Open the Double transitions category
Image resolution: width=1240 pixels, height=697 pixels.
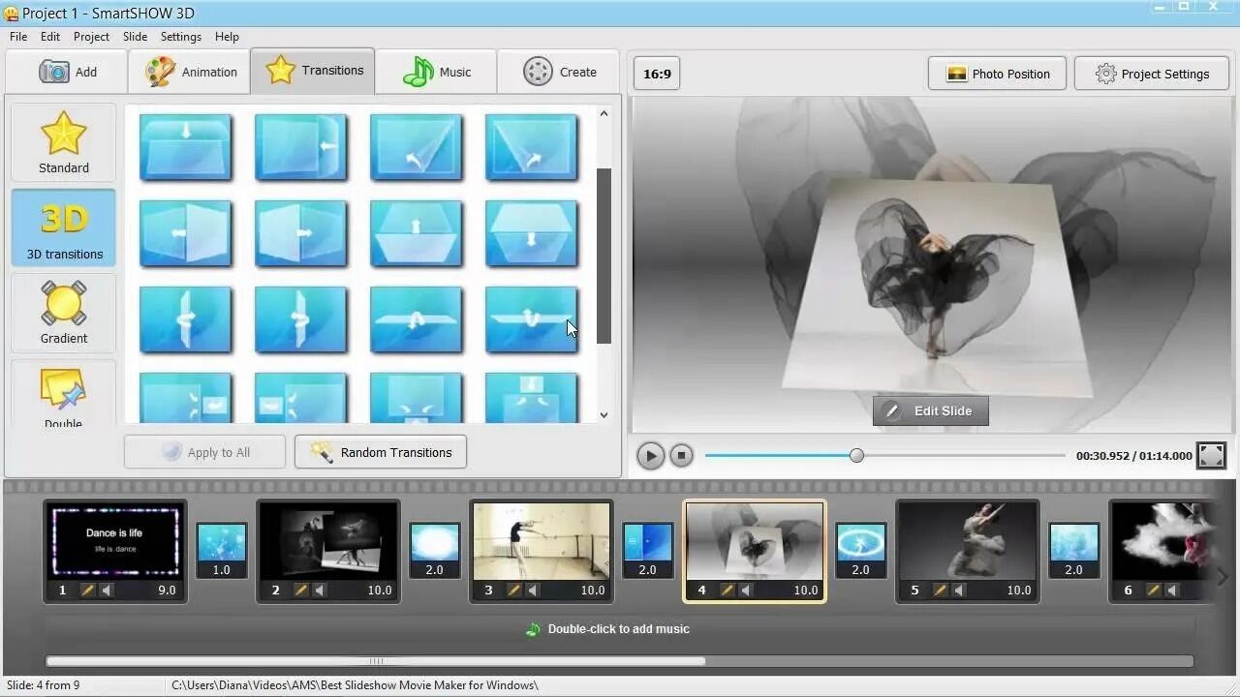tap(64, 394)
